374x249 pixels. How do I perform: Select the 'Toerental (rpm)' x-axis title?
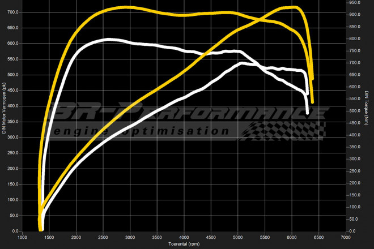[184, 244]
